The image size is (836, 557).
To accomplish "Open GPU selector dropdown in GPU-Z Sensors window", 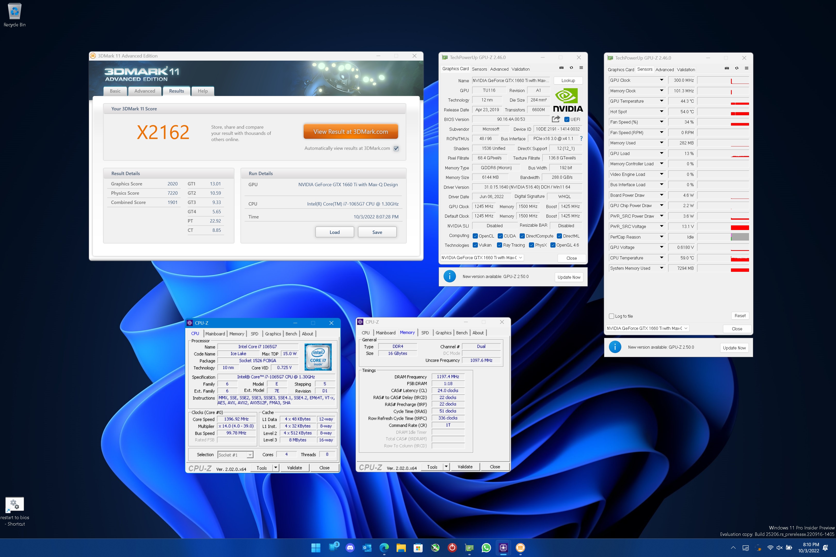I will pyautogui.click(x=647, y=328).
